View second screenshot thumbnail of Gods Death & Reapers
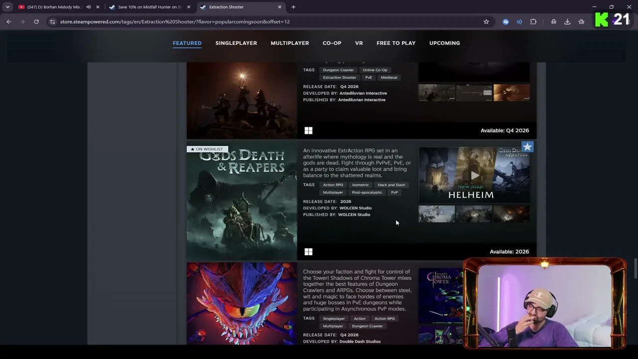Image resolution: width=638 pixels, height=359 pixels. click(474, 214)
